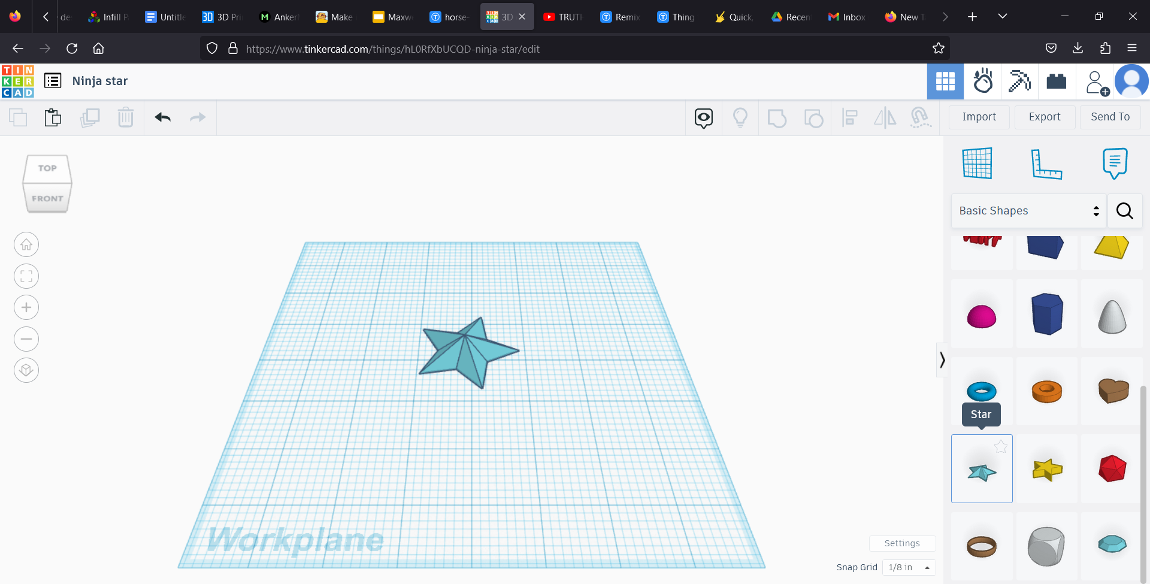Open the Bricks view mode
This screenshot has width=1150, height=584.
(x=1056, y=81)
